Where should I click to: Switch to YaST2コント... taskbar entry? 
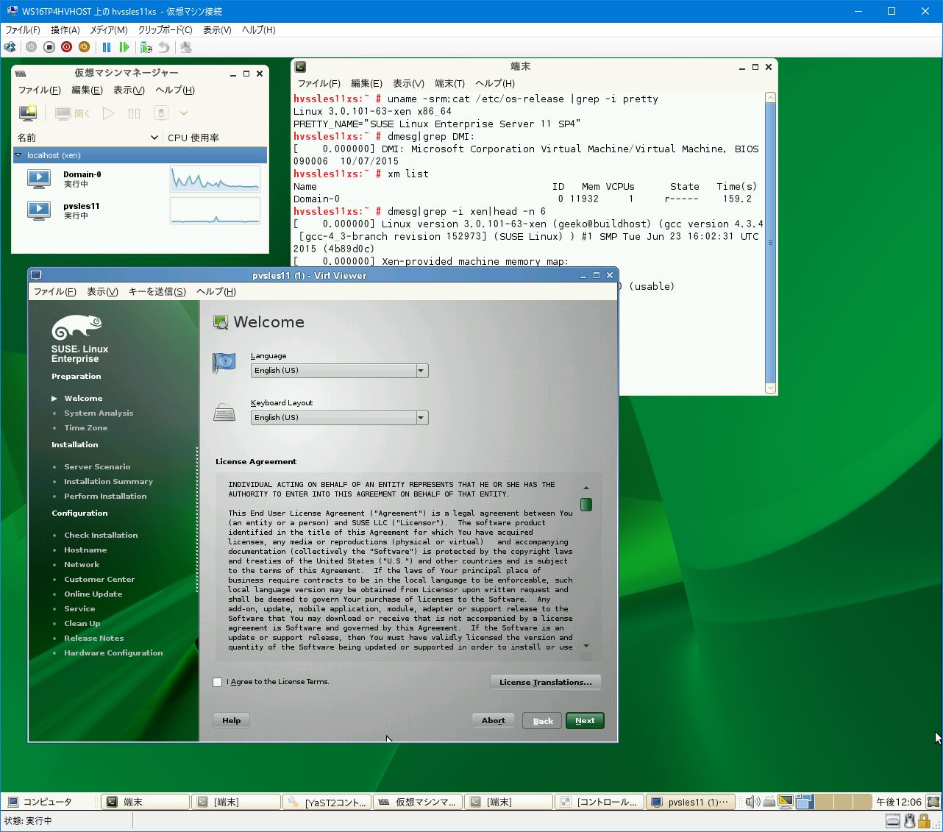click(x=327, y=802)
